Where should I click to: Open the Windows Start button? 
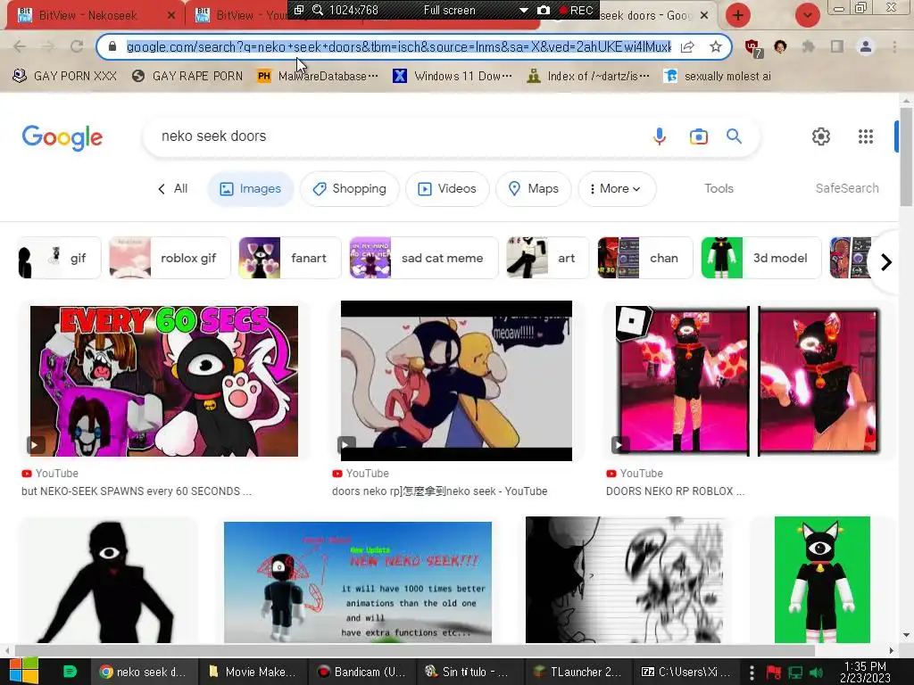23,671
